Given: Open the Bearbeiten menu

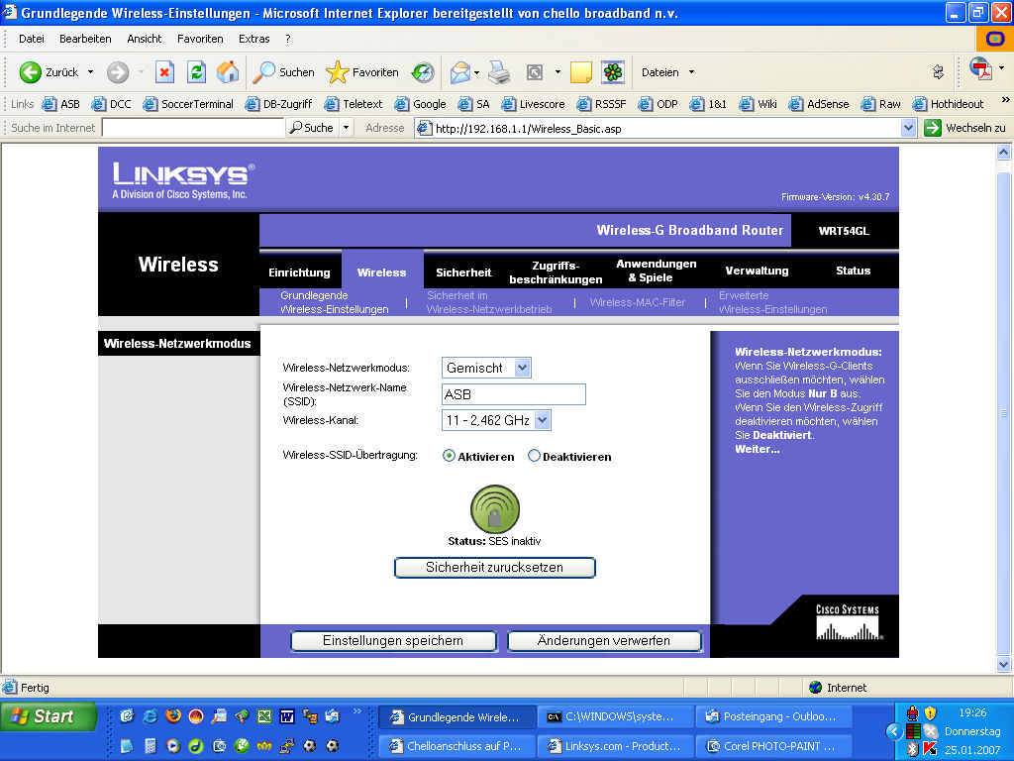Looking at the screenshot, I should (85, 39).
